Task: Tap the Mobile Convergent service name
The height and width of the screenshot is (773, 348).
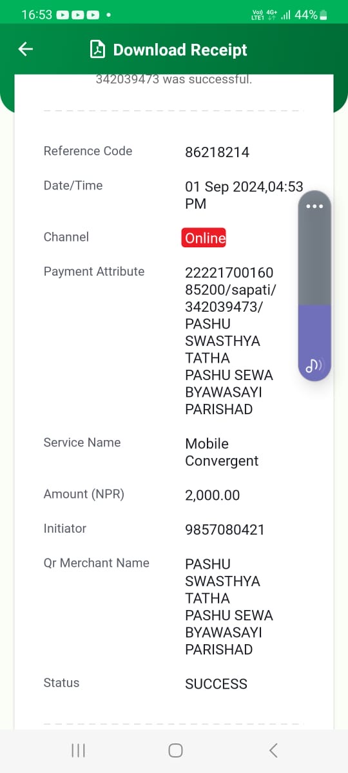Action: [x=222, y=452]
